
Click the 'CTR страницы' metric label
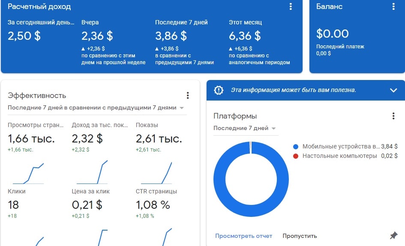point(156,191)
